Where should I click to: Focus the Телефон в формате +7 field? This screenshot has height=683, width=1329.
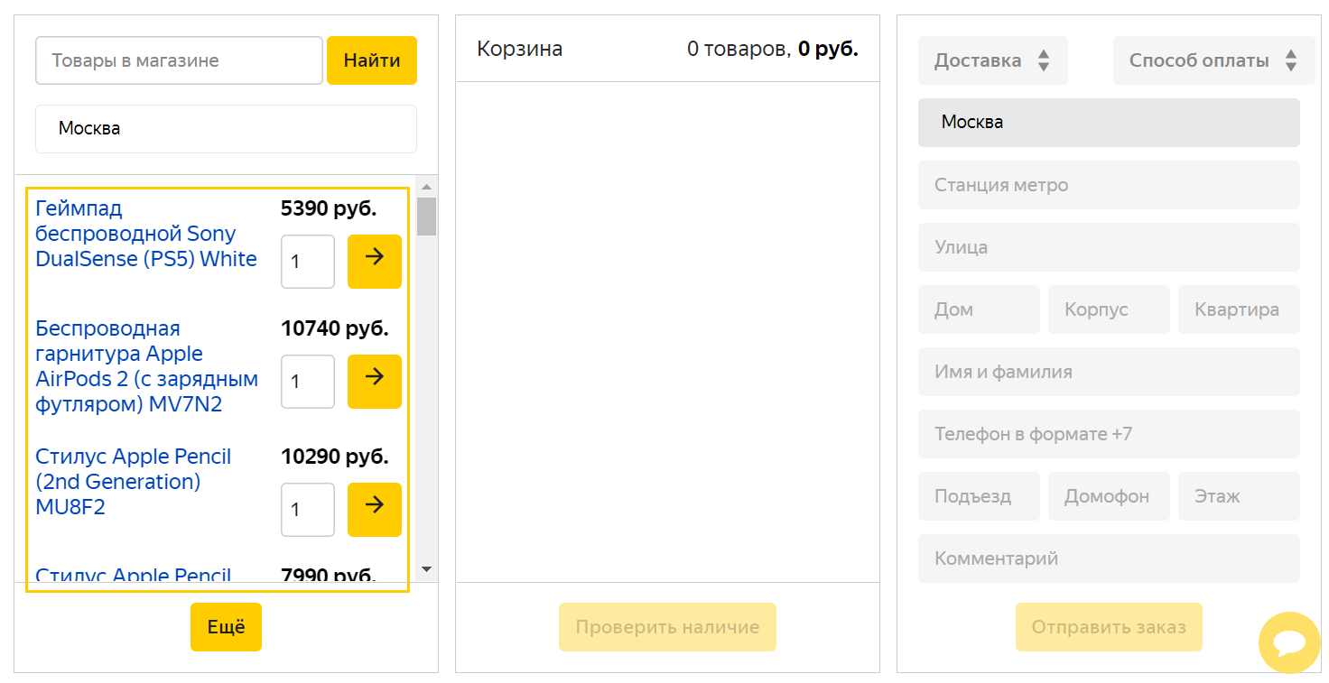[1109, 434]
